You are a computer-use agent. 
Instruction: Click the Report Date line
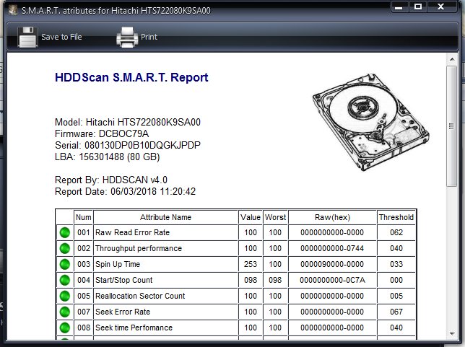125,191
